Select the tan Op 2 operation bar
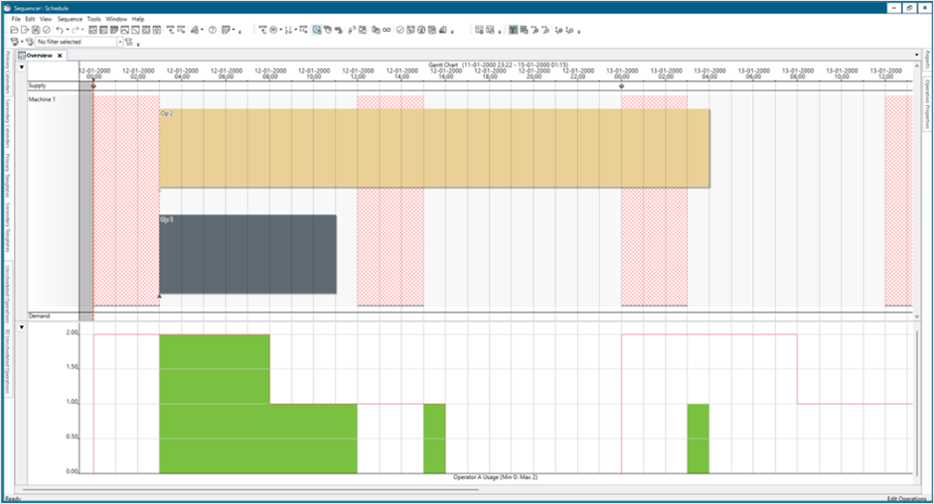 434,148
